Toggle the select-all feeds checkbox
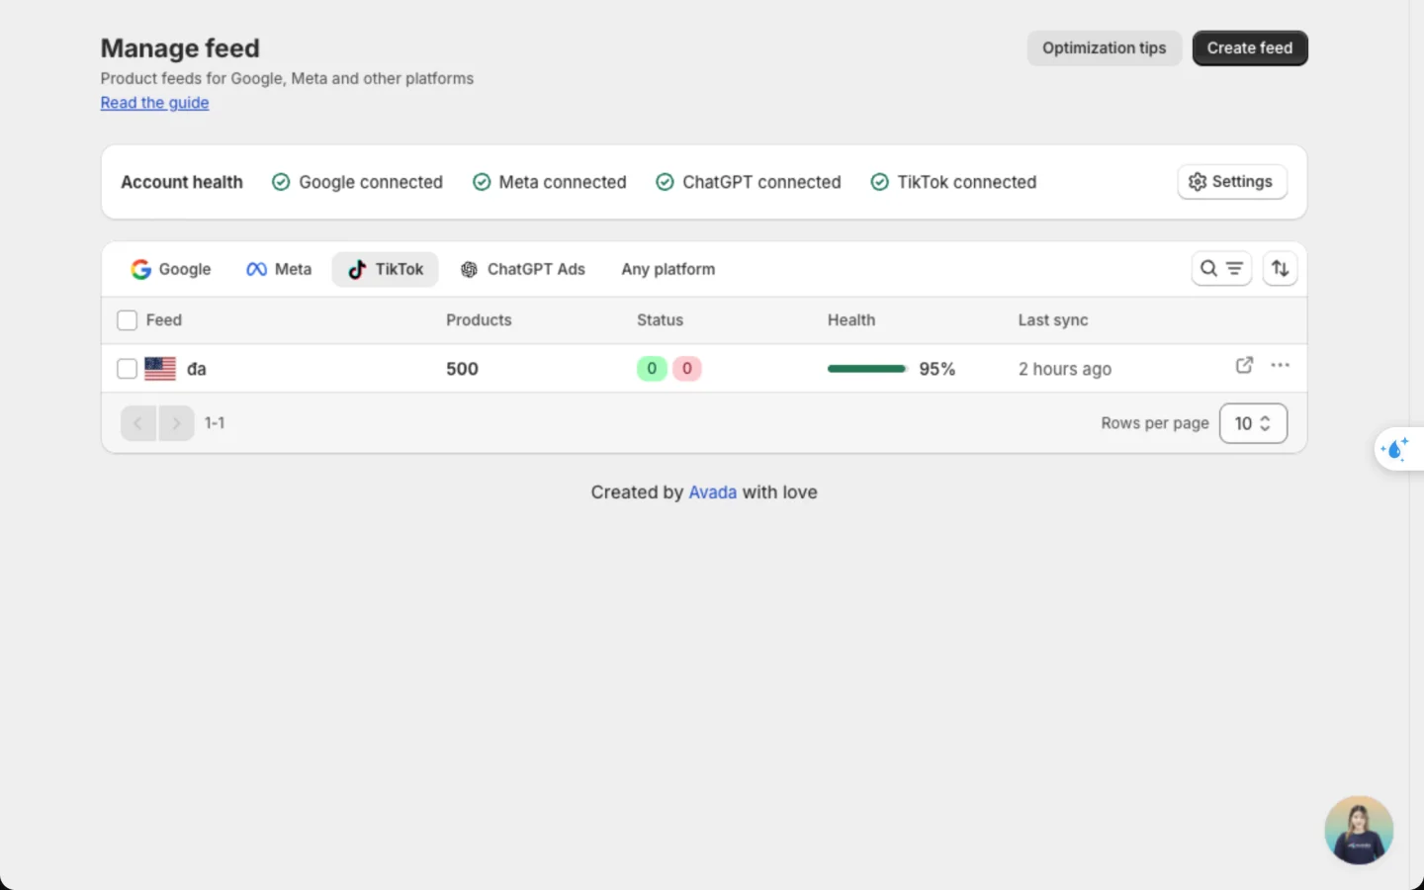The image size is (1424, 890). tap(127, 320)
